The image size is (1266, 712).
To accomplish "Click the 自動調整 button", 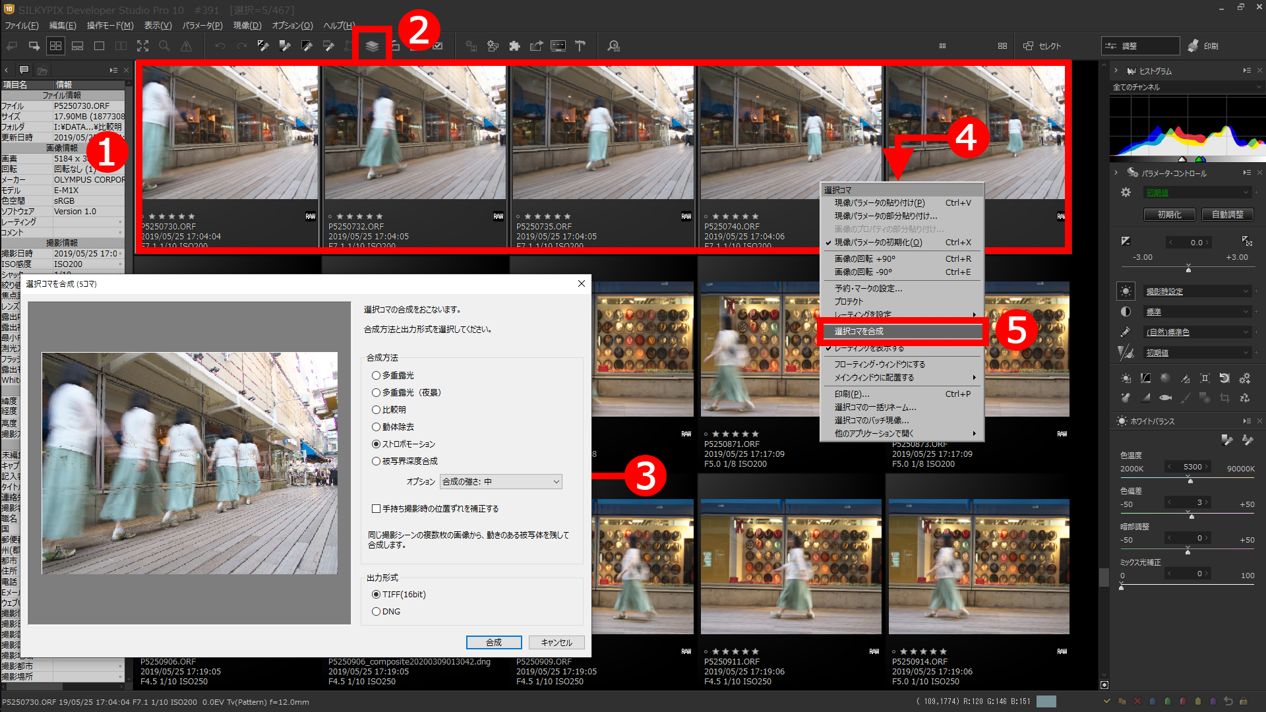I will coord(1227,214).
